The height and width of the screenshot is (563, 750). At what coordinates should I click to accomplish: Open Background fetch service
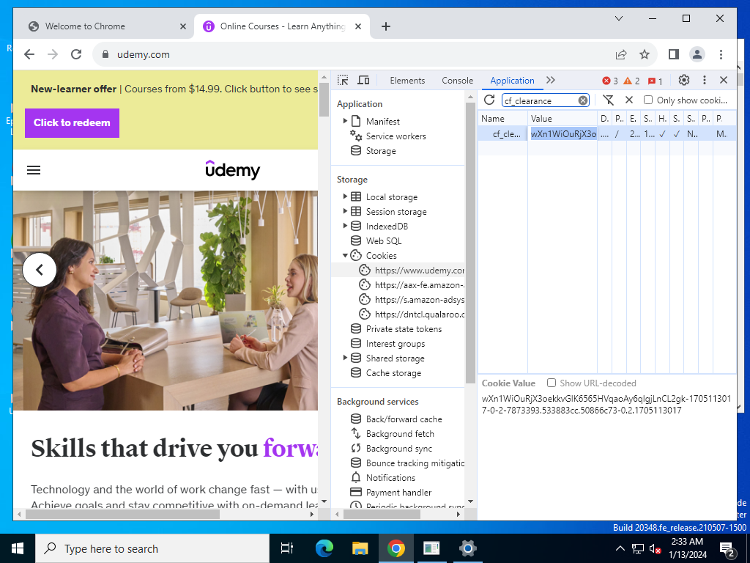[x=400, y=434]
